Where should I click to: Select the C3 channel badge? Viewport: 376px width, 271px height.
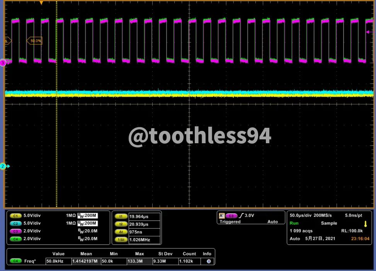tap(15, 231)
